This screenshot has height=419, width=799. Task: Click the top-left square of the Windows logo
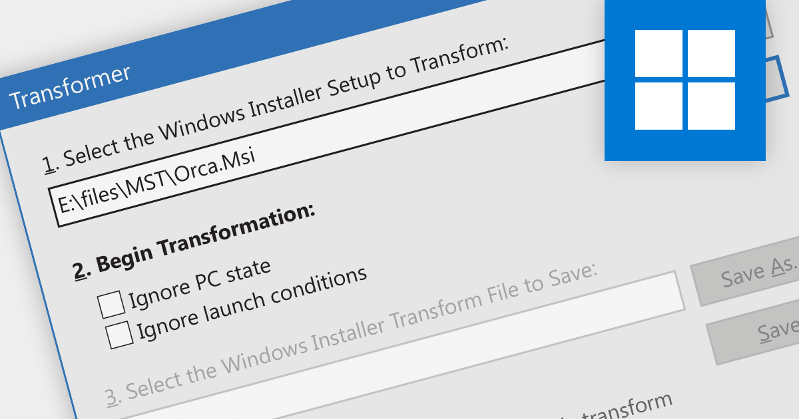659,53
